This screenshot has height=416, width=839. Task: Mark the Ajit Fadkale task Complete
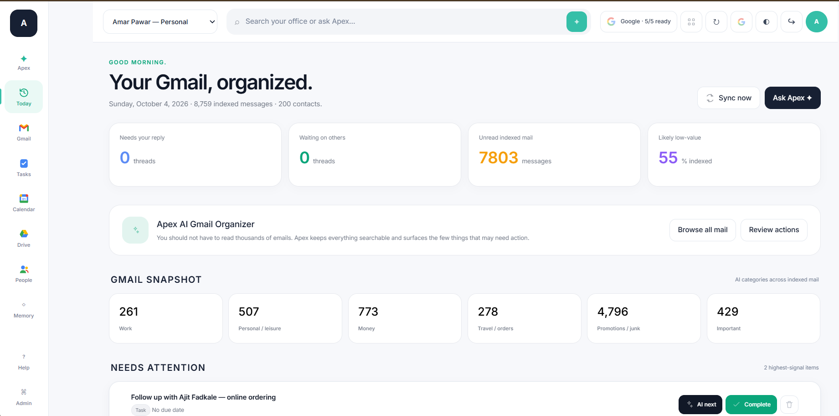pyautogui.click(x=751, y=405)
